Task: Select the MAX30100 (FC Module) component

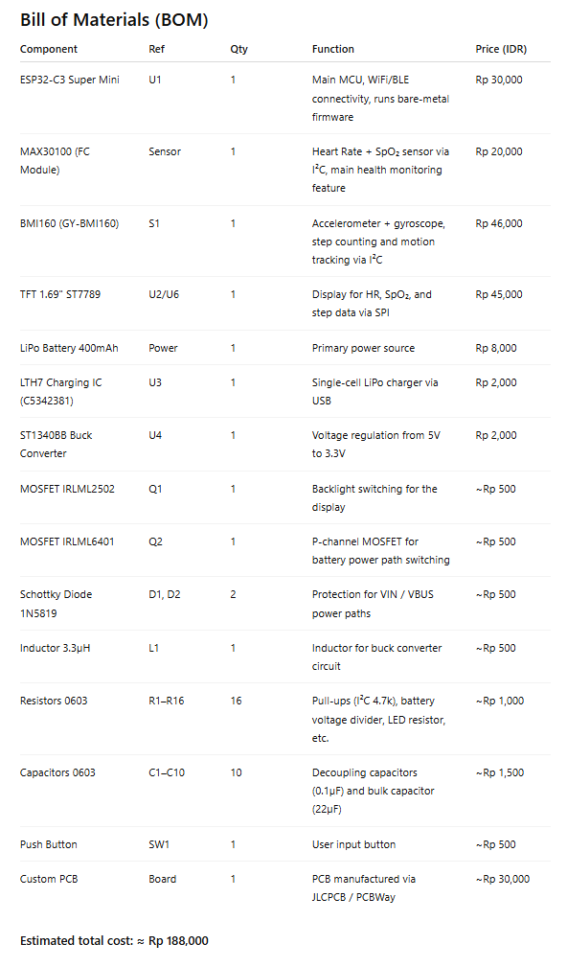Action: click(55, 160)
